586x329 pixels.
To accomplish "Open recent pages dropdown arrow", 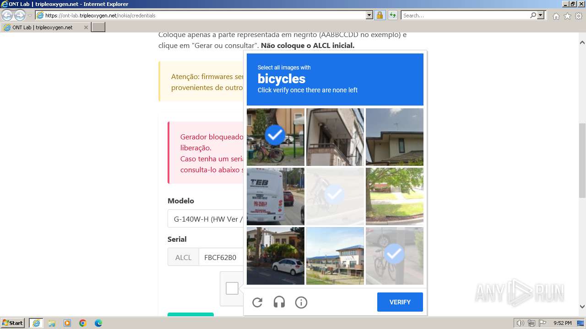I will click(x=30, y=16).
